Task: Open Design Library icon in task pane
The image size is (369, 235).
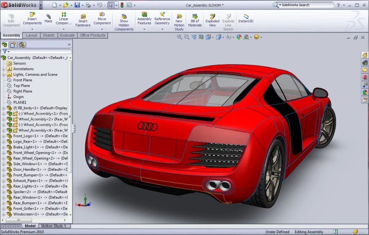Action: (x=365, y=63)
